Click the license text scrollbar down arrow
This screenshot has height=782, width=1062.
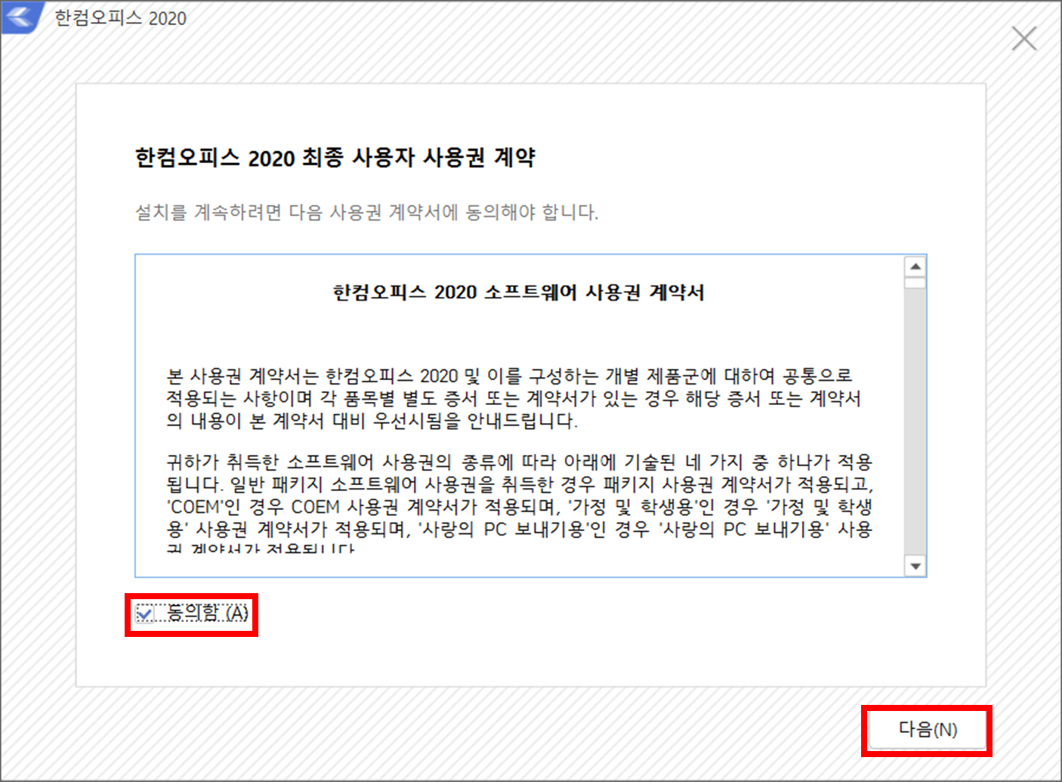915,566
